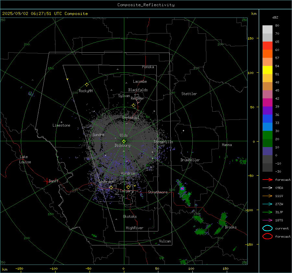Image resolution: width=292 pixels, height=273 pixels.
Task: Click the Lacombe city label
Action: click(140, 81)
